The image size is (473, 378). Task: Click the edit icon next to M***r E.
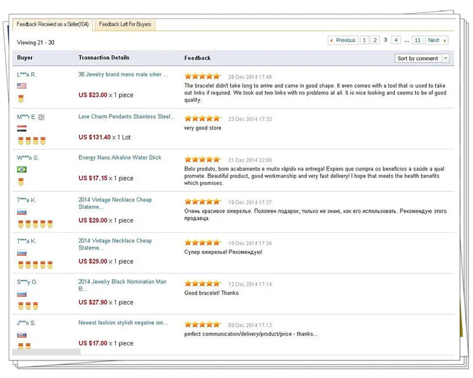41,117
